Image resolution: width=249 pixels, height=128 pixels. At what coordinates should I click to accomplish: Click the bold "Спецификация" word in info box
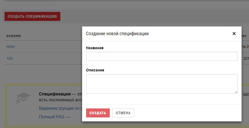55,94
